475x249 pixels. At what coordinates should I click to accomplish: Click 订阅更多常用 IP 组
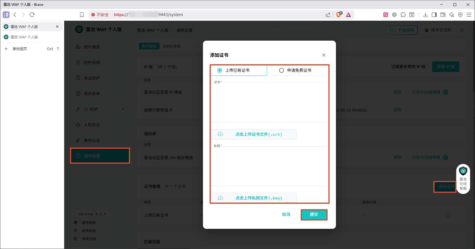click(x=408, y=67)
